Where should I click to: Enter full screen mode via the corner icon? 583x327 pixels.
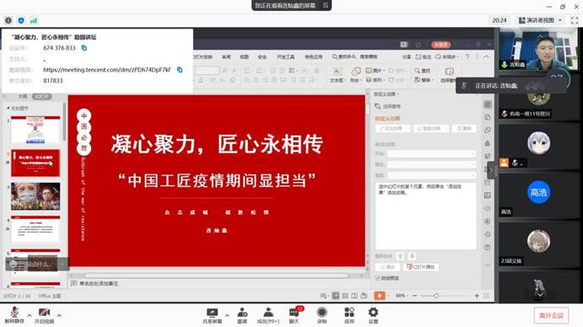coord(575,20)
